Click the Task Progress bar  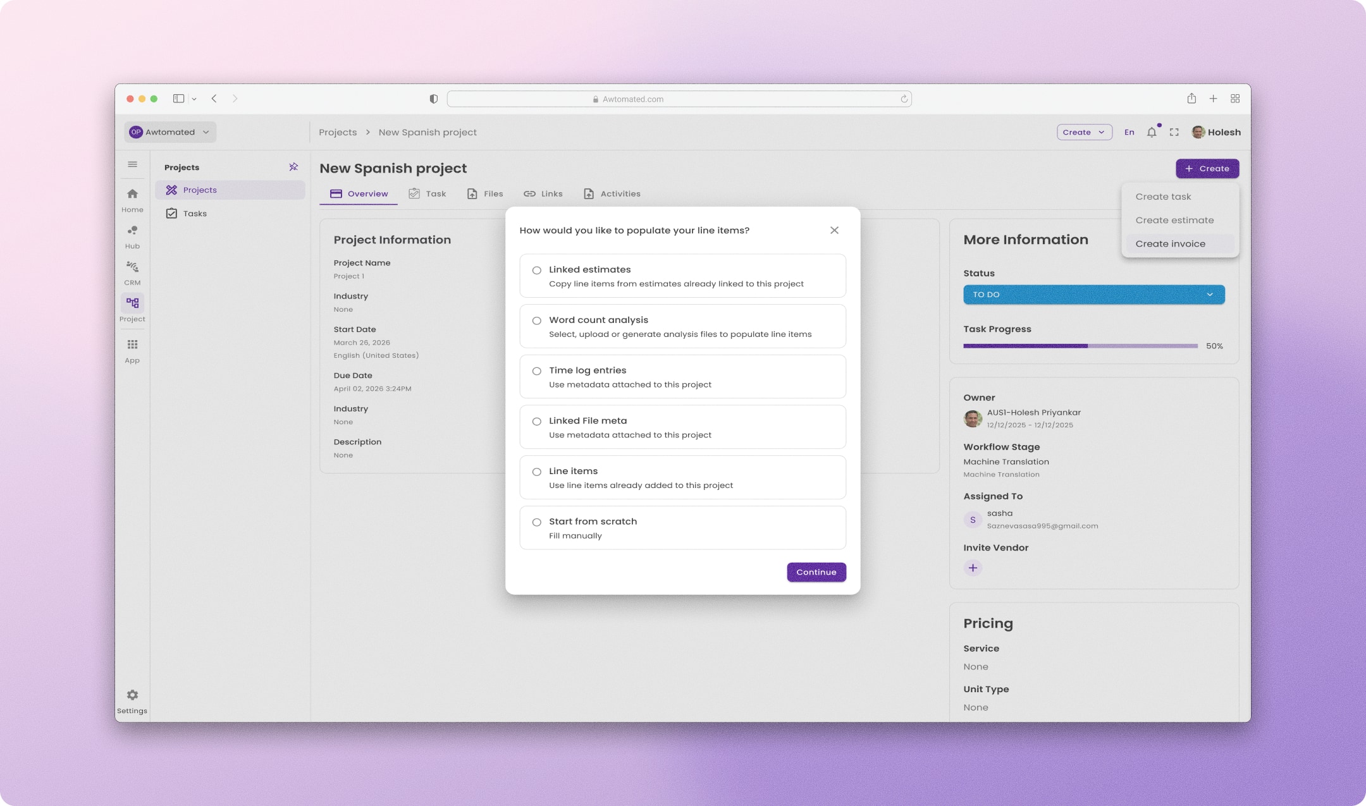(x=1080, y=346)
